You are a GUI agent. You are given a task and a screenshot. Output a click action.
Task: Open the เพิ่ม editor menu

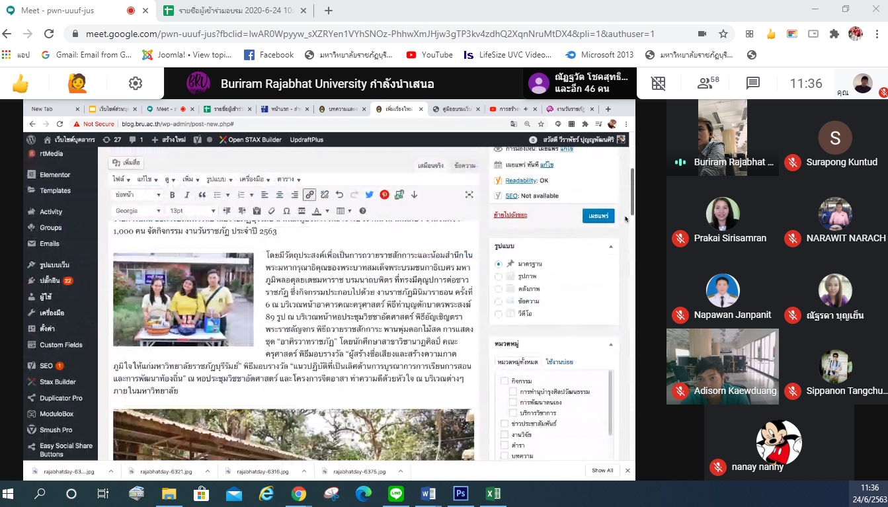point(190,179)
